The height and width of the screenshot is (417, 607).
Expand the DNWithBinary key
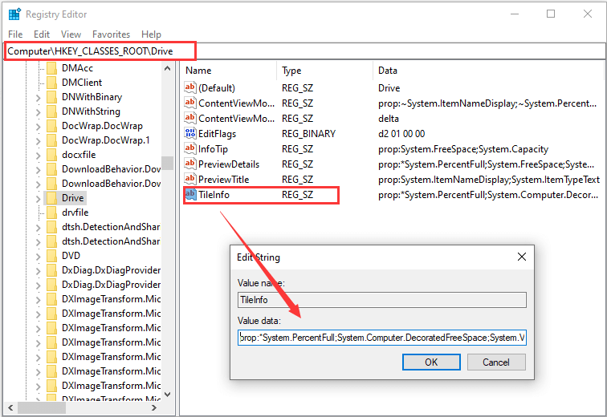tap(38, 98)
